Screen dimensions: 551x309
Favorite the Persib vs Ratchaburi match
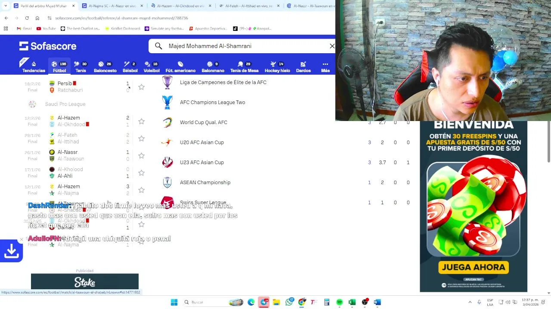click(x=141, y=87)
